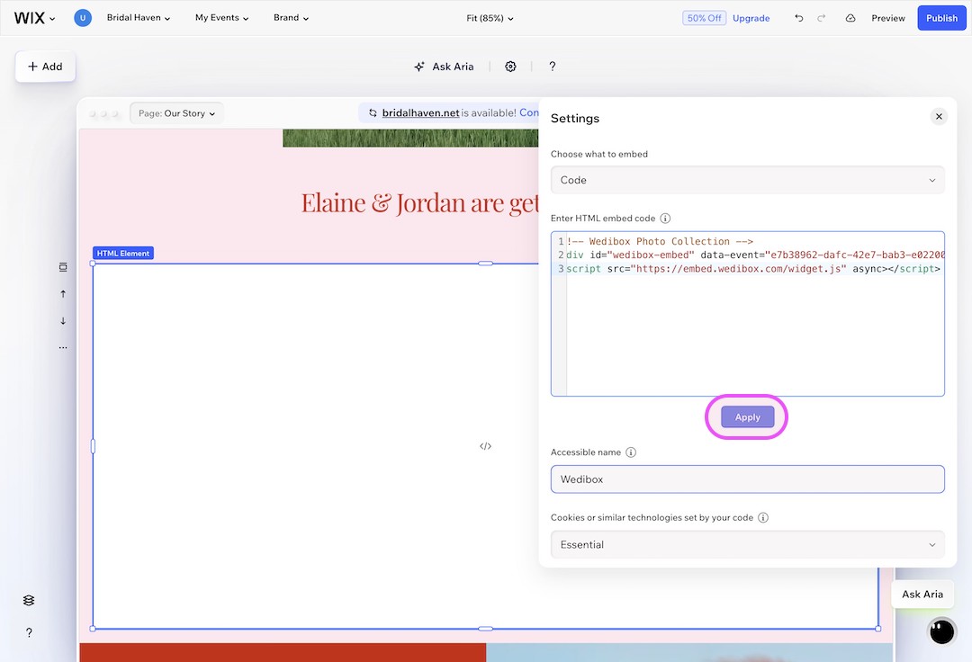972x662 pixels.
Task: Click the move-down arrow icon in left sidebar
Action: [x=63, y=321]
